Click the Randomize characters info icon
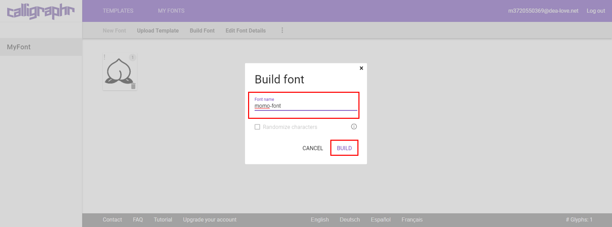 pyautogui.click(x=354, y=127)
